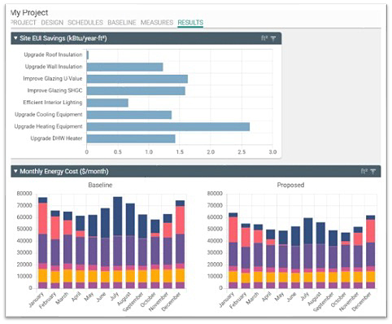
Task: Toggle ft² normalization in Monthly Energy Cost header
Action: pyautogui.click(x=364, y=171)
